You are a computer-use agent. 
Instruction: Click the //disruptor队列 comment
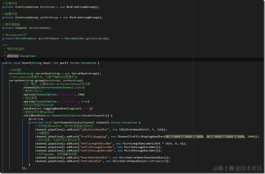14,35
